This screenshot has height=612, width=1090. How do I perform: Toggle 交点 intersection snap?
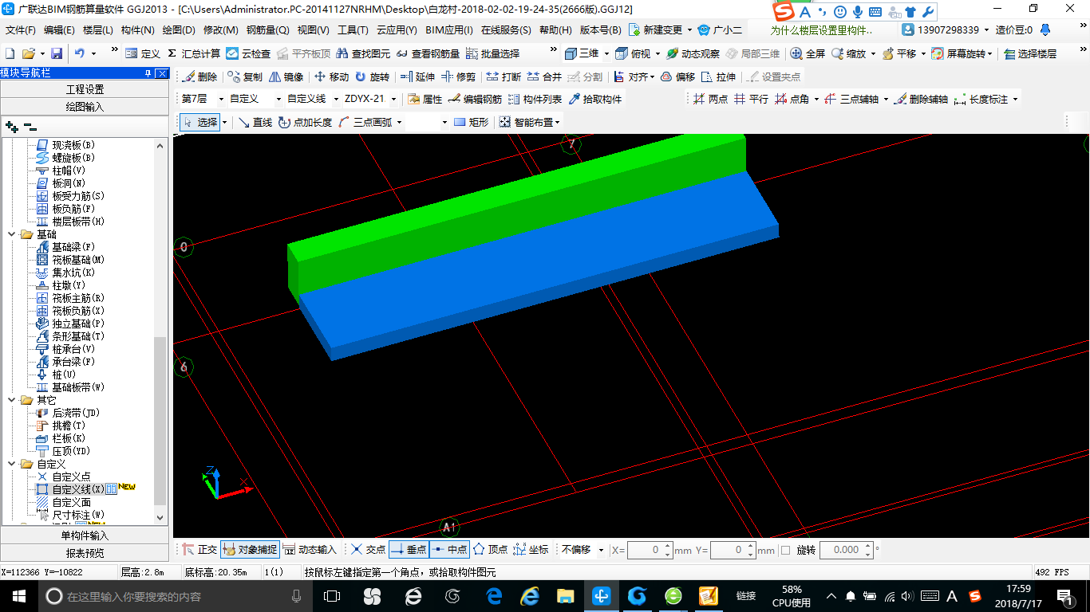(368, 549)
